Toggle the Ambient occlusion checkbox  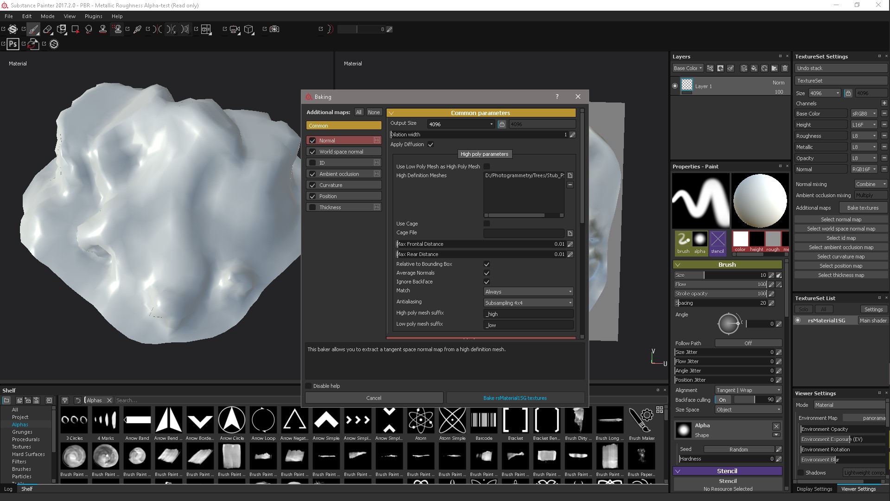[x=313, y=174]
